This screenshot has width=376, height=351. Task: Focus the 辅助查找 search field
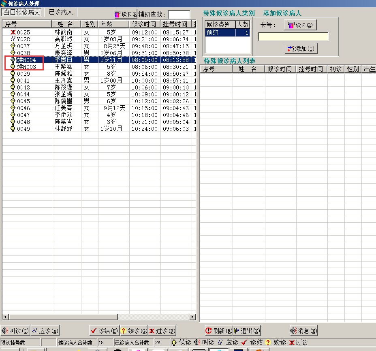pos(179,15)
